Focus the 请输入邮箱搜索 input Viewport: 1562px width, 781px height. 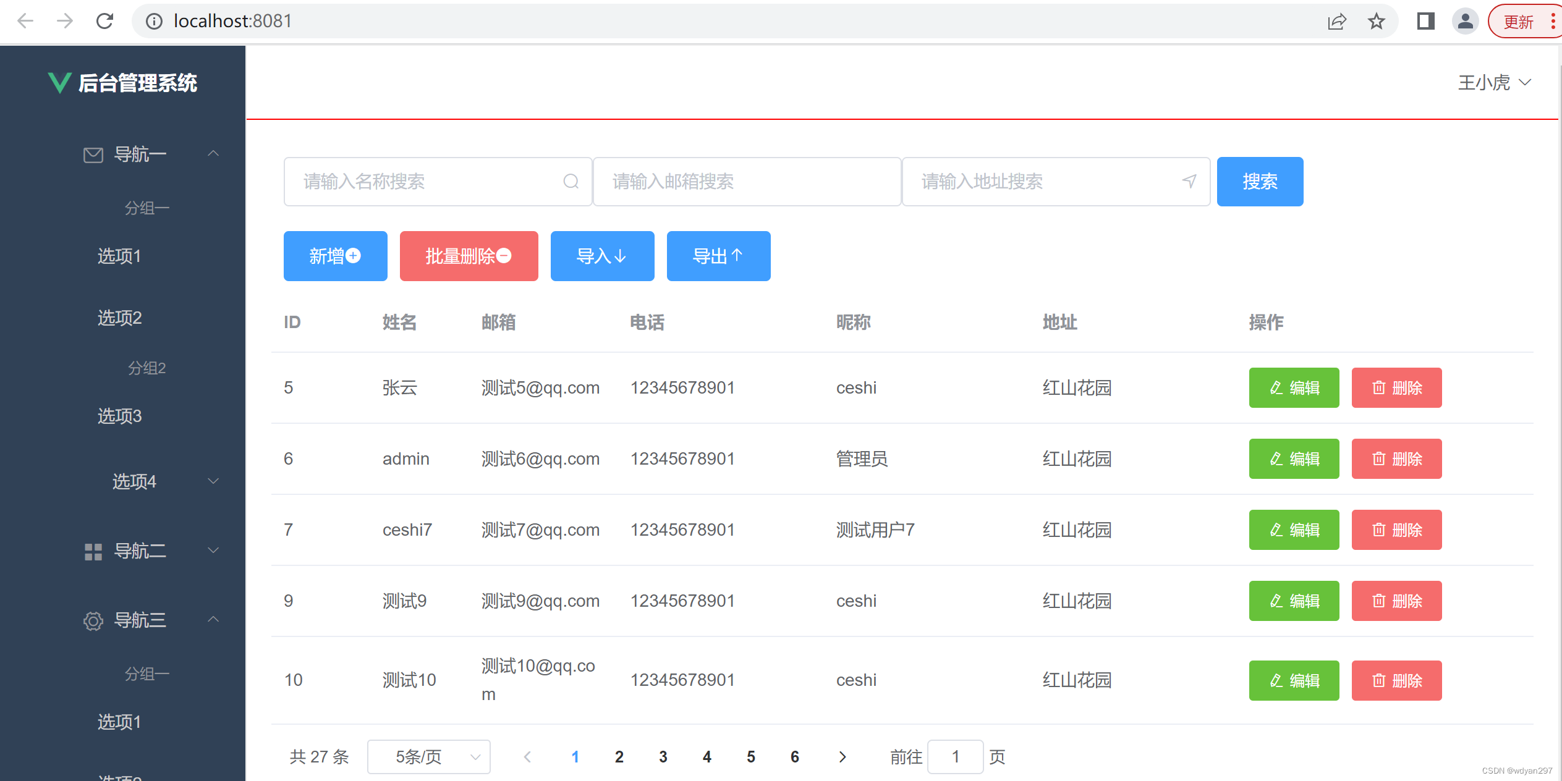[747, 182]
